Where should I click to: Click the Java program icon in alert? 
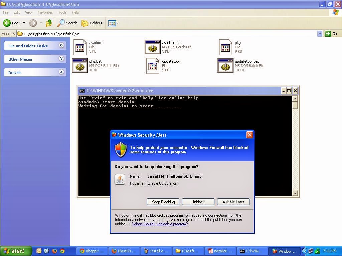[x=120, y=179]
